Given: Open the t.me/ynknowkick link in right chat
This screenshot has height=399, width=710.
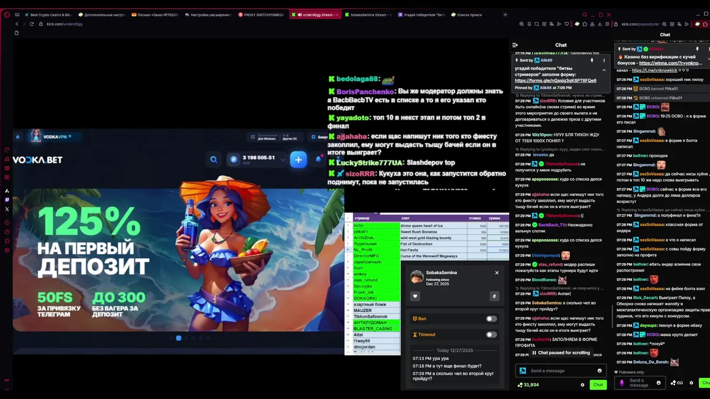Looking at the screenshot, I should (x=655, y=70).
